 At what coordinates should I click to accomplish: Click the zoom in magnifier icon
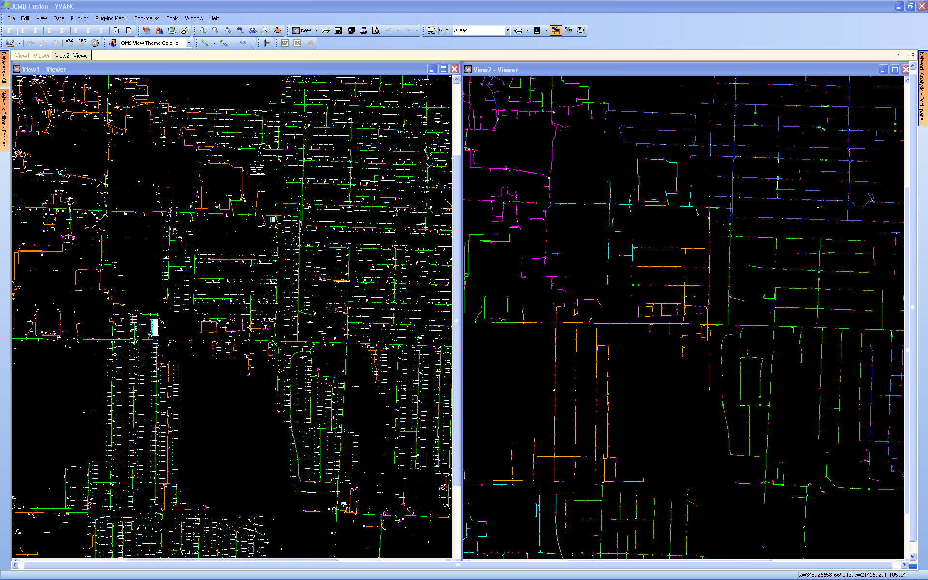point(203,30)
